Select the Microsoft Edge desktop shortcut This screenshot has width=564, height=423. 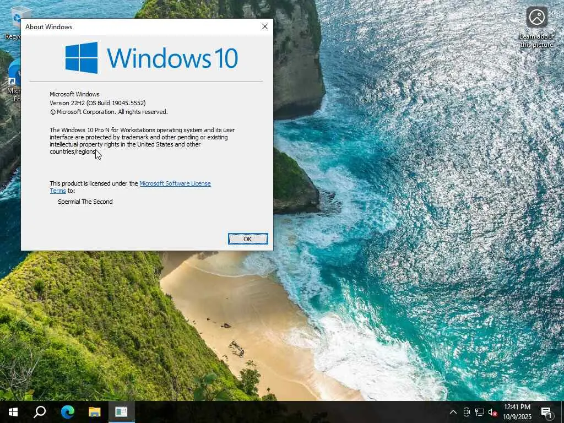[x=13, y=82]
